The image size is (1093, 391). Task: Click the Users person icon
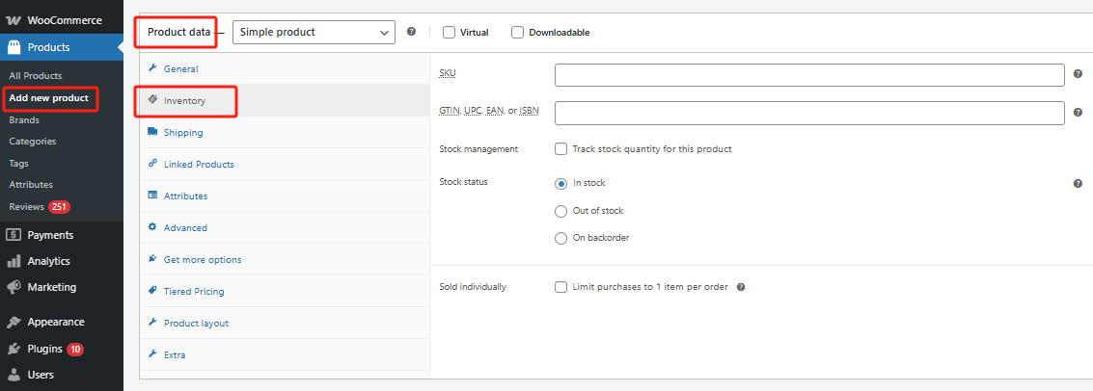(x=14, y=375)
